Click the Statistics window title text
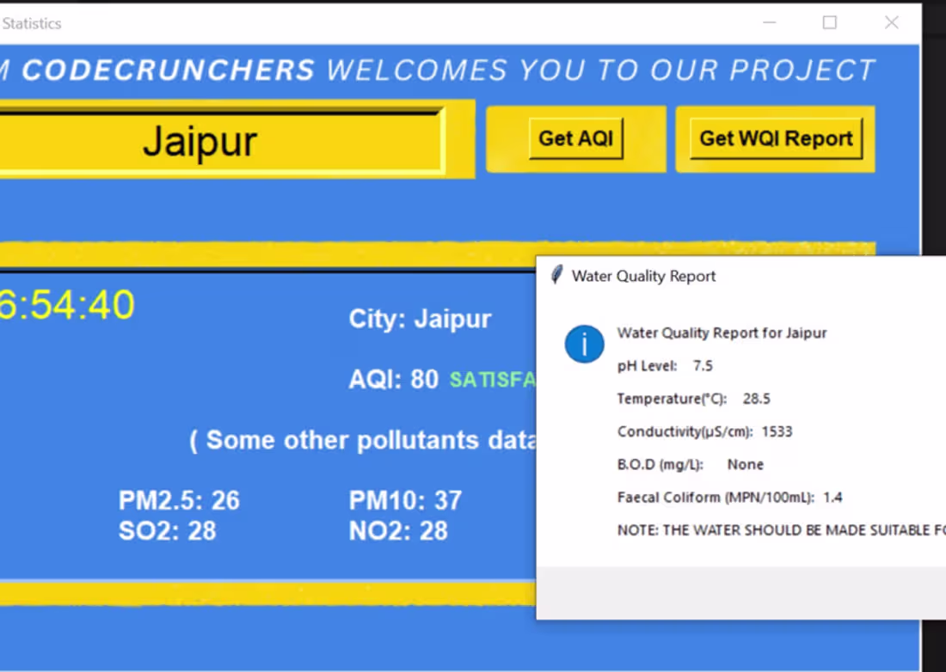 click(x=31, y=23)
